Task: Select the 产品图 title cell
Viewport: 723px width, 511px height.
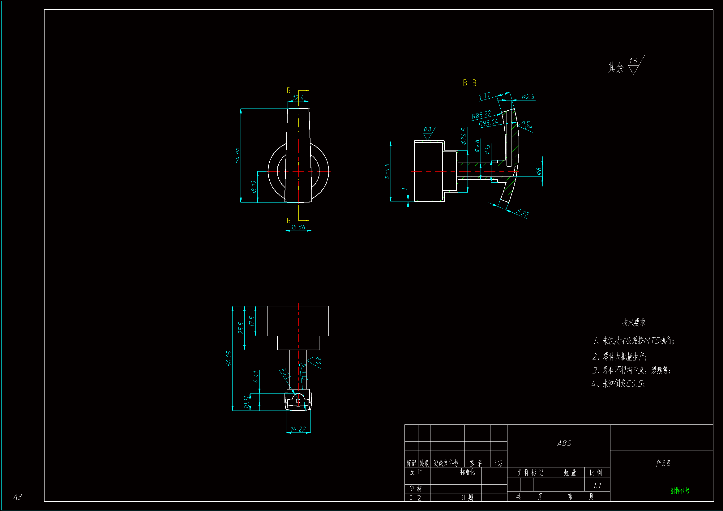Action: click(663, 463)
